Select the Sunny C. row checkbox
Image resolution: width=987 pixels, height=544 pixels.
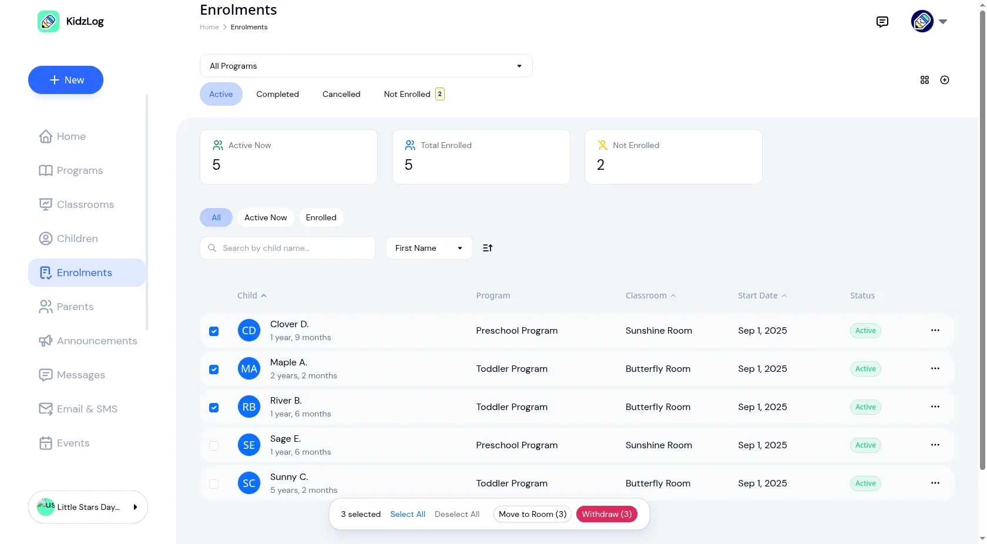(214, 484)
